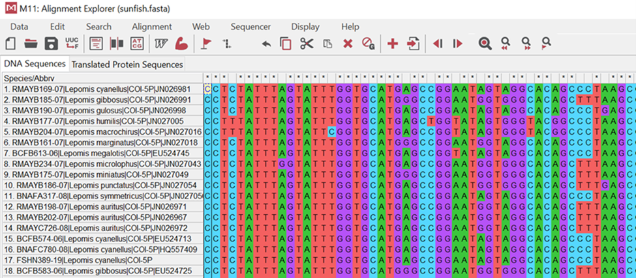Click the Species/Abbrv column header
Viewport: 636px width, 278px height.
coord(102,78)
